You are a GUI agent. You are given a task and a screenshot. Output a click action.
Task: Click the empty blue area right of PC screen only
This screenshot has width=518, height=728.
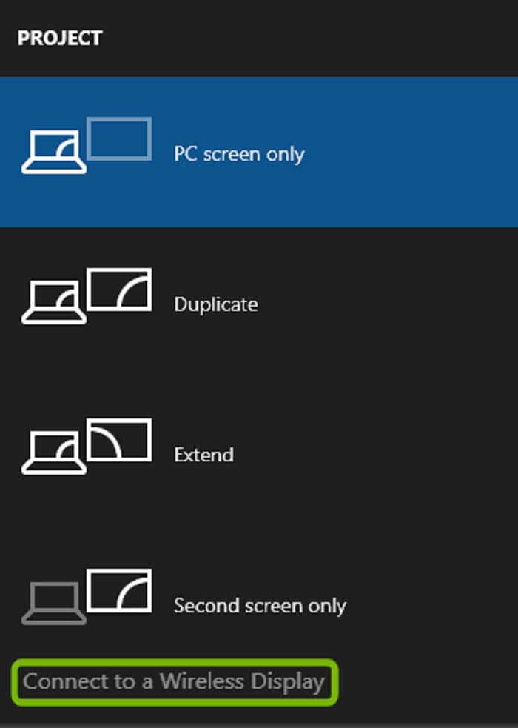click(411, 152)
